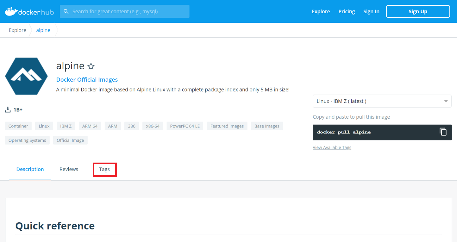Star the alpine repository
Viewport: 457px width, 242px height.
[91, 66]
